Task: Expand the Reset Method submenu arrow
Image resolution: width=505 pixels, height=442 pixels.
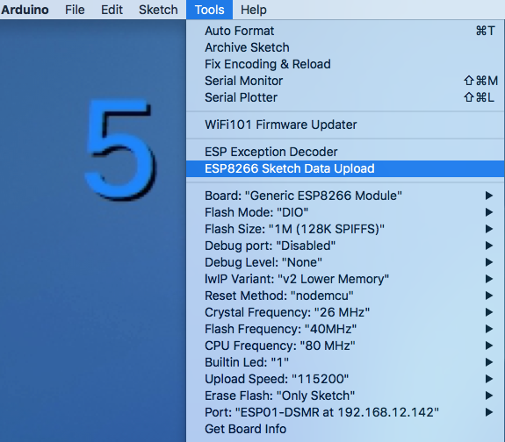Action: [489, 296]
